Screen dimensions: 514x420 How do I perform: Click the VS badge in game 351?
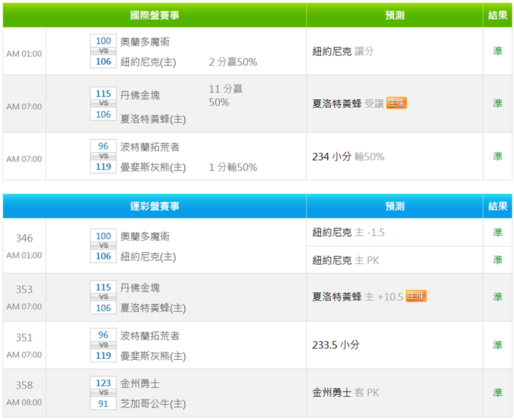(103, 345)
